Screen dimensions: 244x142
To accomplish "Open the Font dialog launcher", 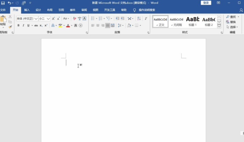I will click(87, 33).
